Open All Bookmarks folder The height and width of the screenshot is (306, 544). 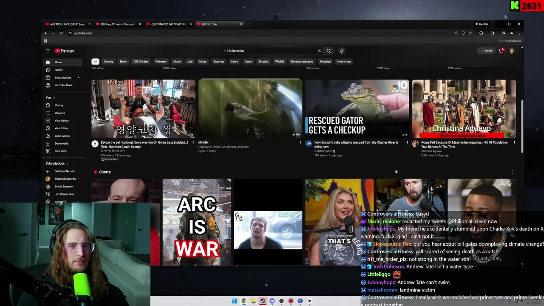510,41
